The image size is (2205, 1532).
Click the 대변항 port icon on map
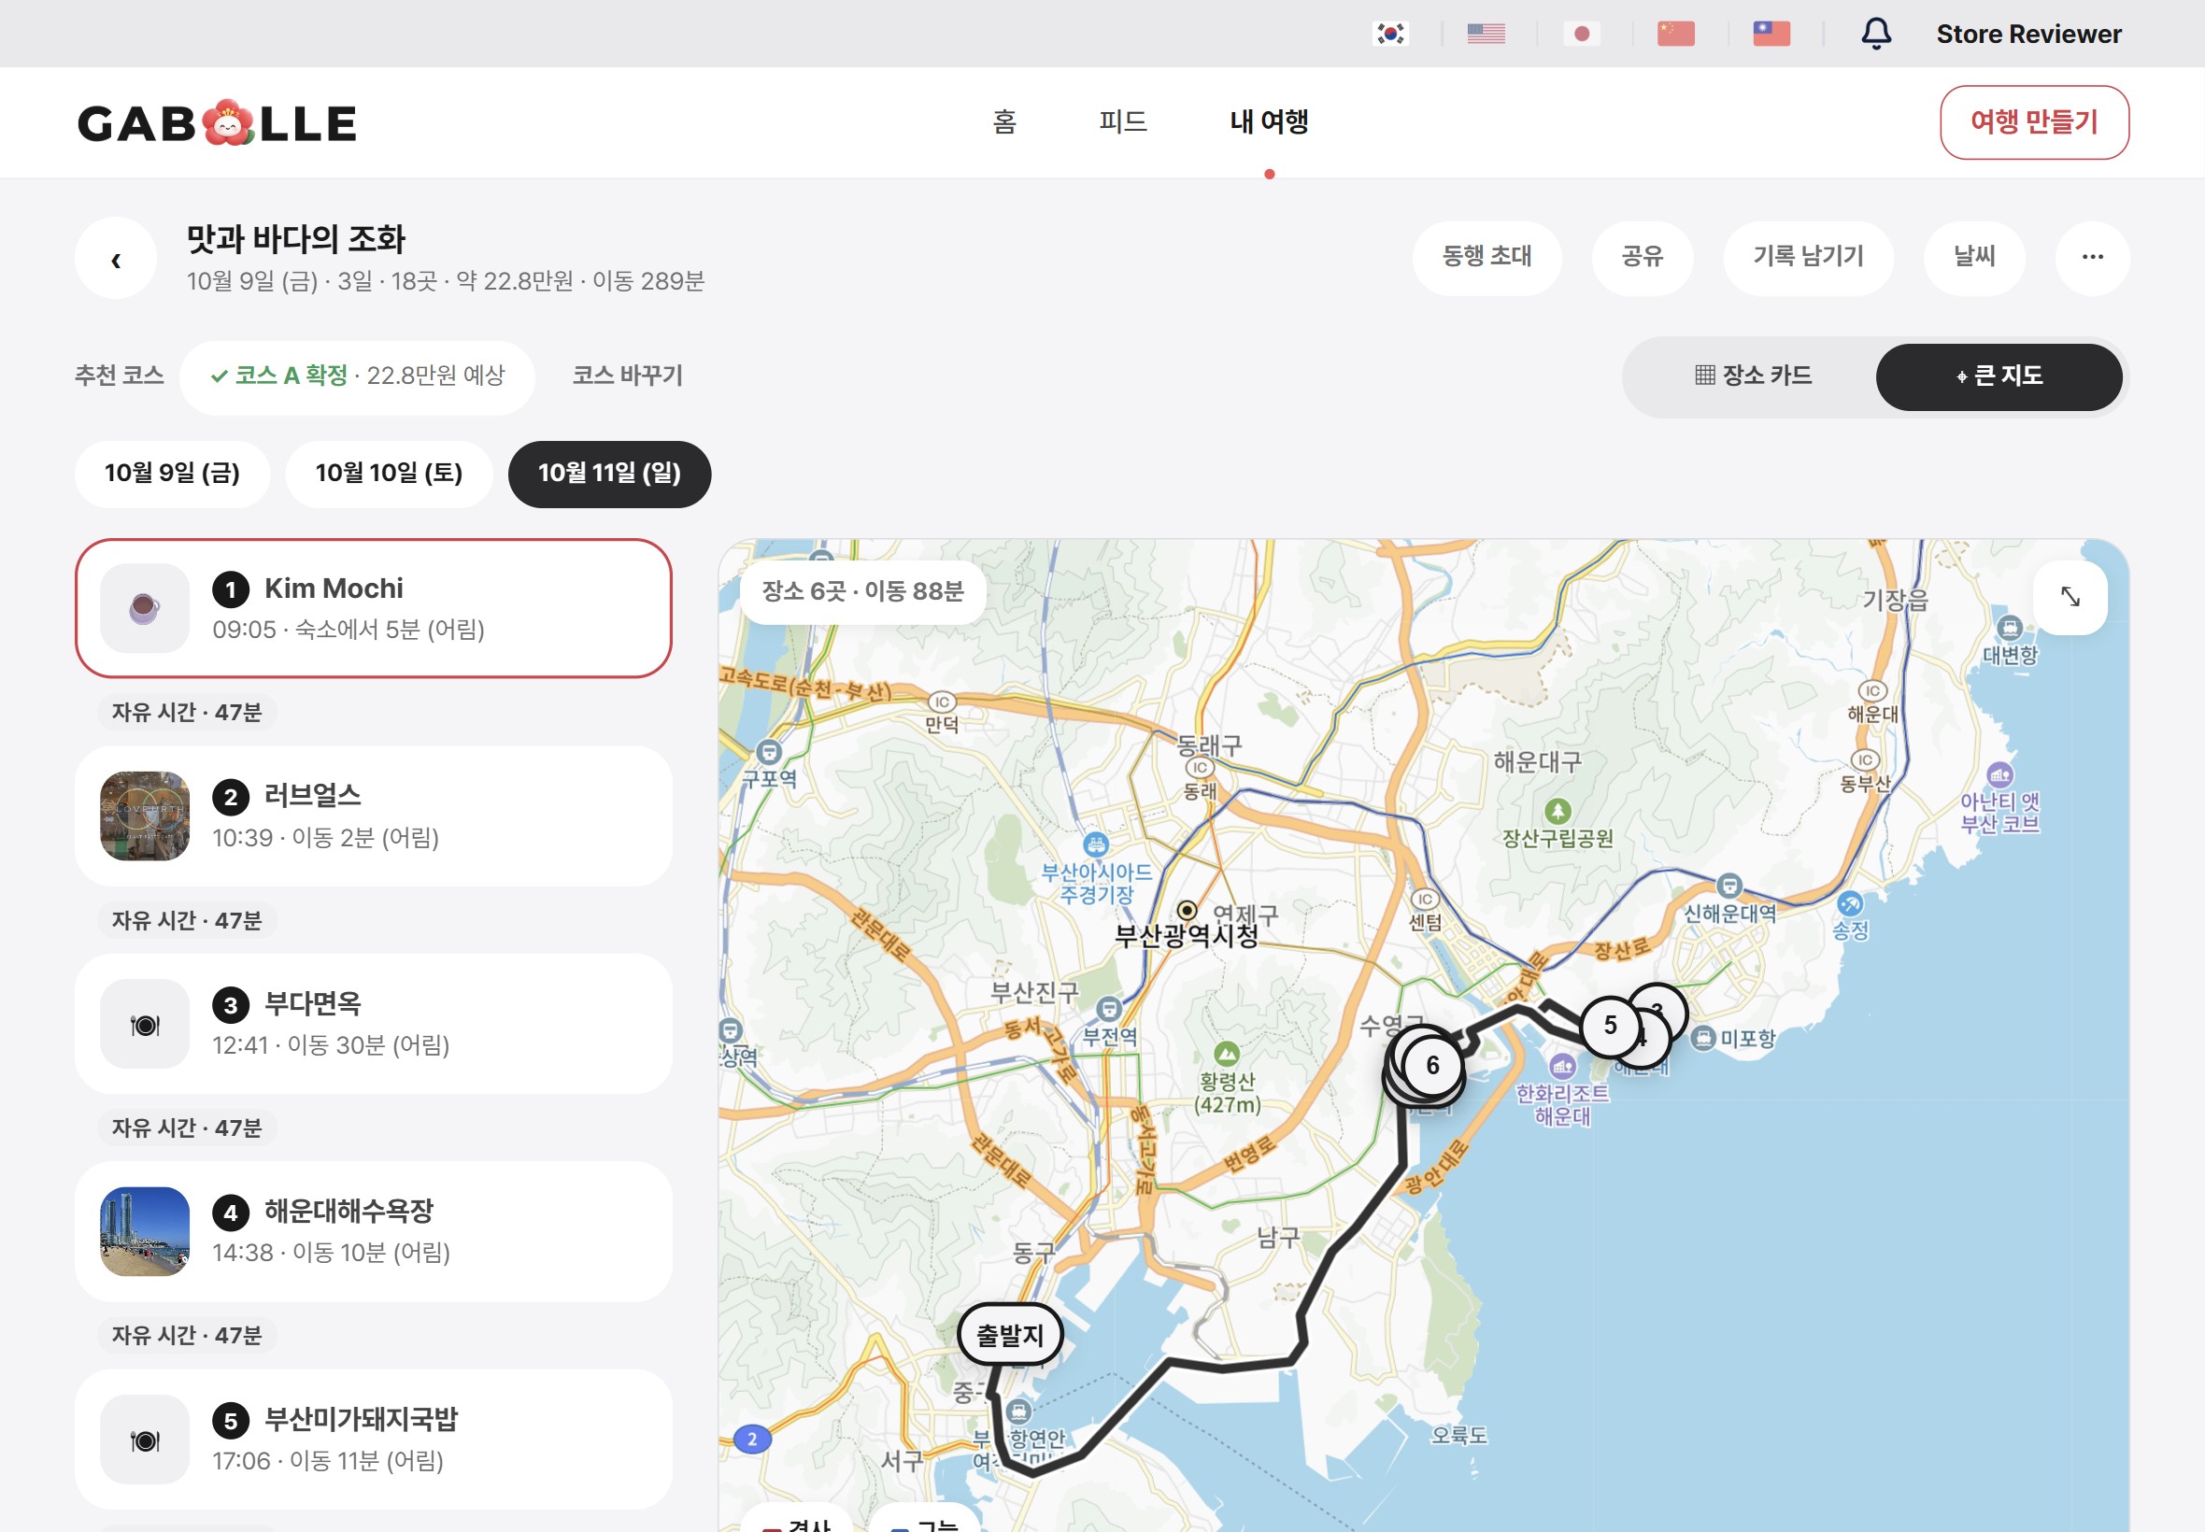coord(2009,629)
